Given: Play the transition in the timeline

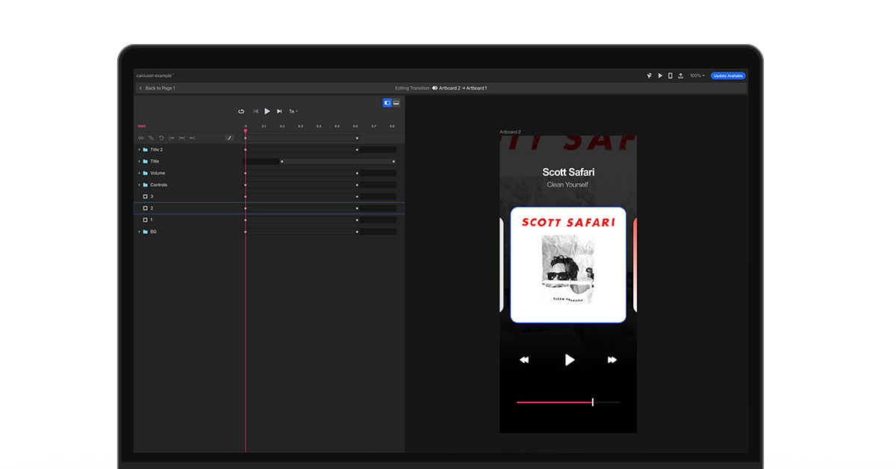Looking at the screenshot, I should (x=267, y=111).
